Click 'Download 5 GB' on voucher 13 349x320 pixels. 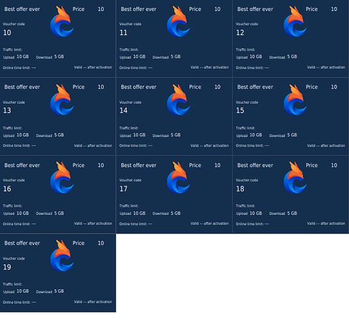click(50, 135)
